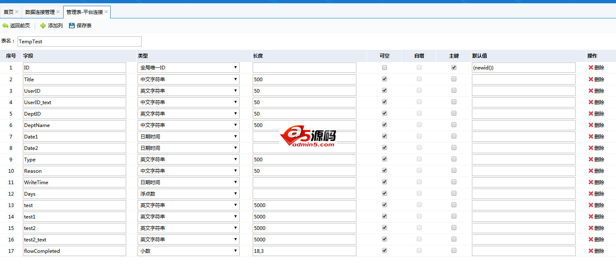Toggle nullable checkbox for ID row
Viewport: 616px width, 272px height.
coord(384,67)
